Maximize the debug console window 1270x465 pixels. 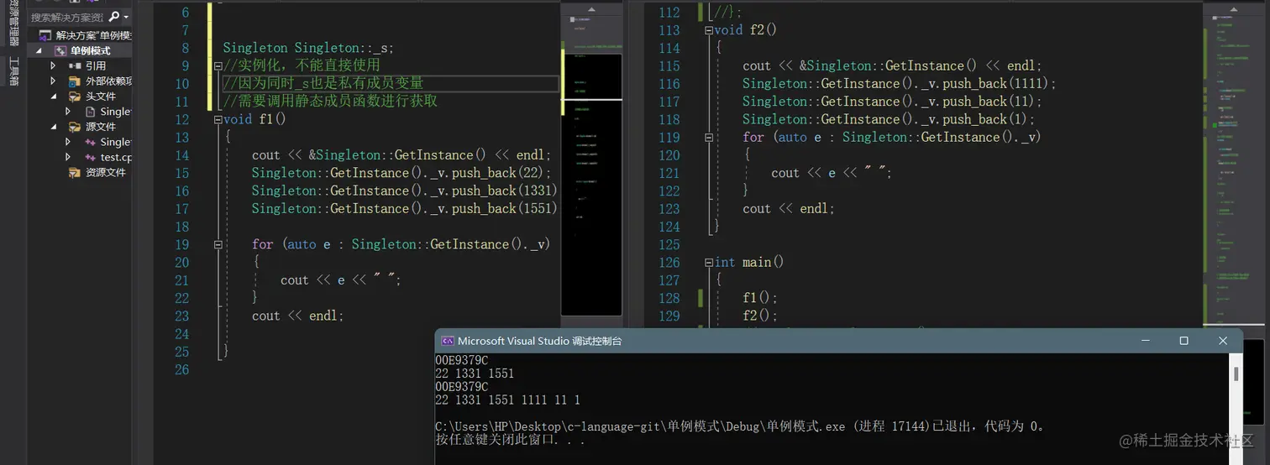[1183, 341]
